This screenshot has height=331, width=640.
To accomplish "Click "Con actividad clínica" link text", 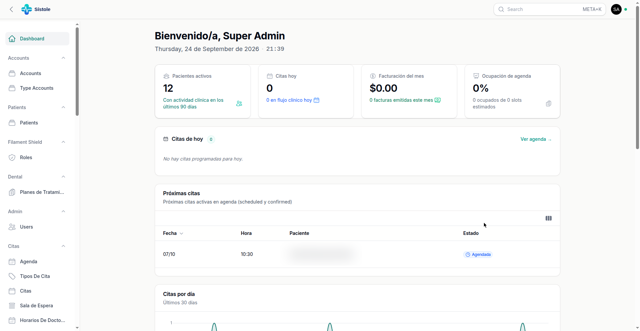I will point(193,103).
